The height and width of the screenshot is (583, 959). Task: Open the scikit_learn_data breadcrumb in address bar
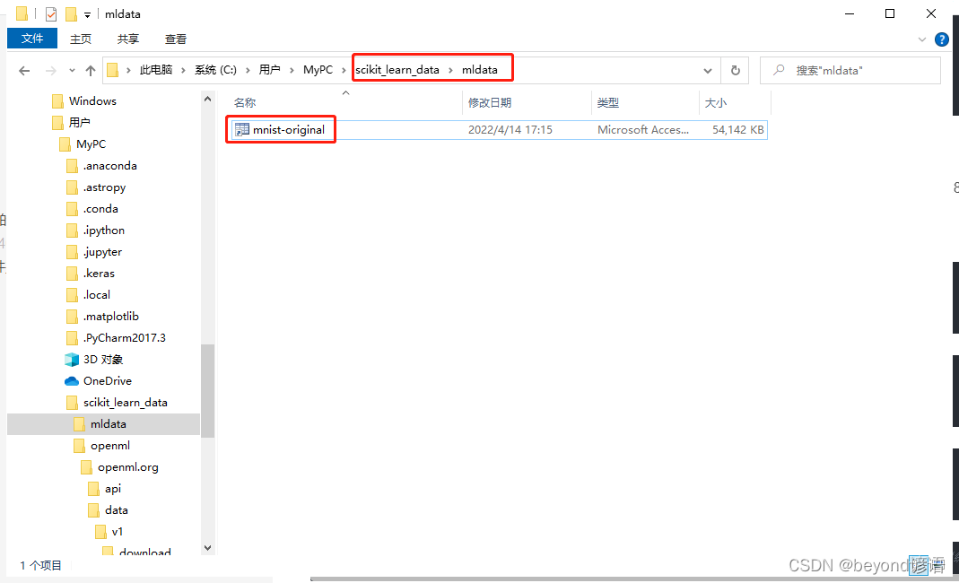pyautogui.click(x=396, y=69)
